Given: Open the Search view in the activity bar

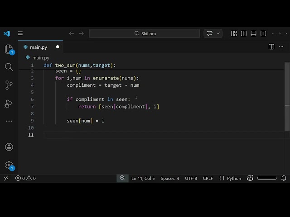Looking at the screenshot, I should point(9,67).
